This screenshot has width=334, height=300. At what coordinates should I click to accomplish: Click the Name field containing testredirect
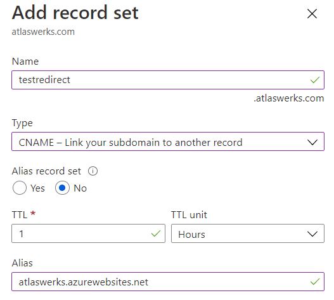(168, 80)
